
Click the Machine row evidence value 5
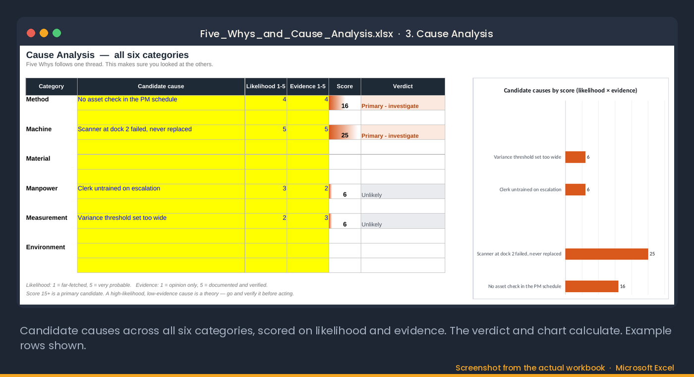[x=308, y=132]
